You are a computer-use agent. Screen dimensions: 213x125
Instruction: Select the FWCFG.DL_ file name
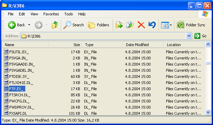click(19, 101)
